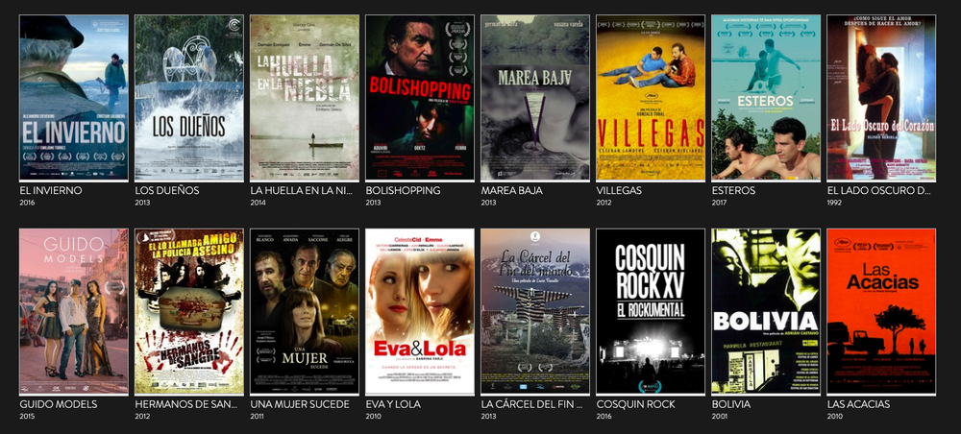Click the VILLEGAS title text link
This screenshot has width=961, height=434.
click(x=619, y=190)
